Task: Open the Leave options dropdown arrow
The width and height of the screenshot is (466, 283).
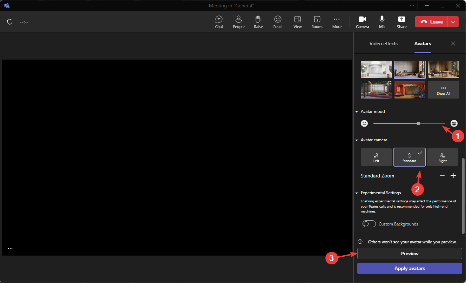Action: coord(453,22)
